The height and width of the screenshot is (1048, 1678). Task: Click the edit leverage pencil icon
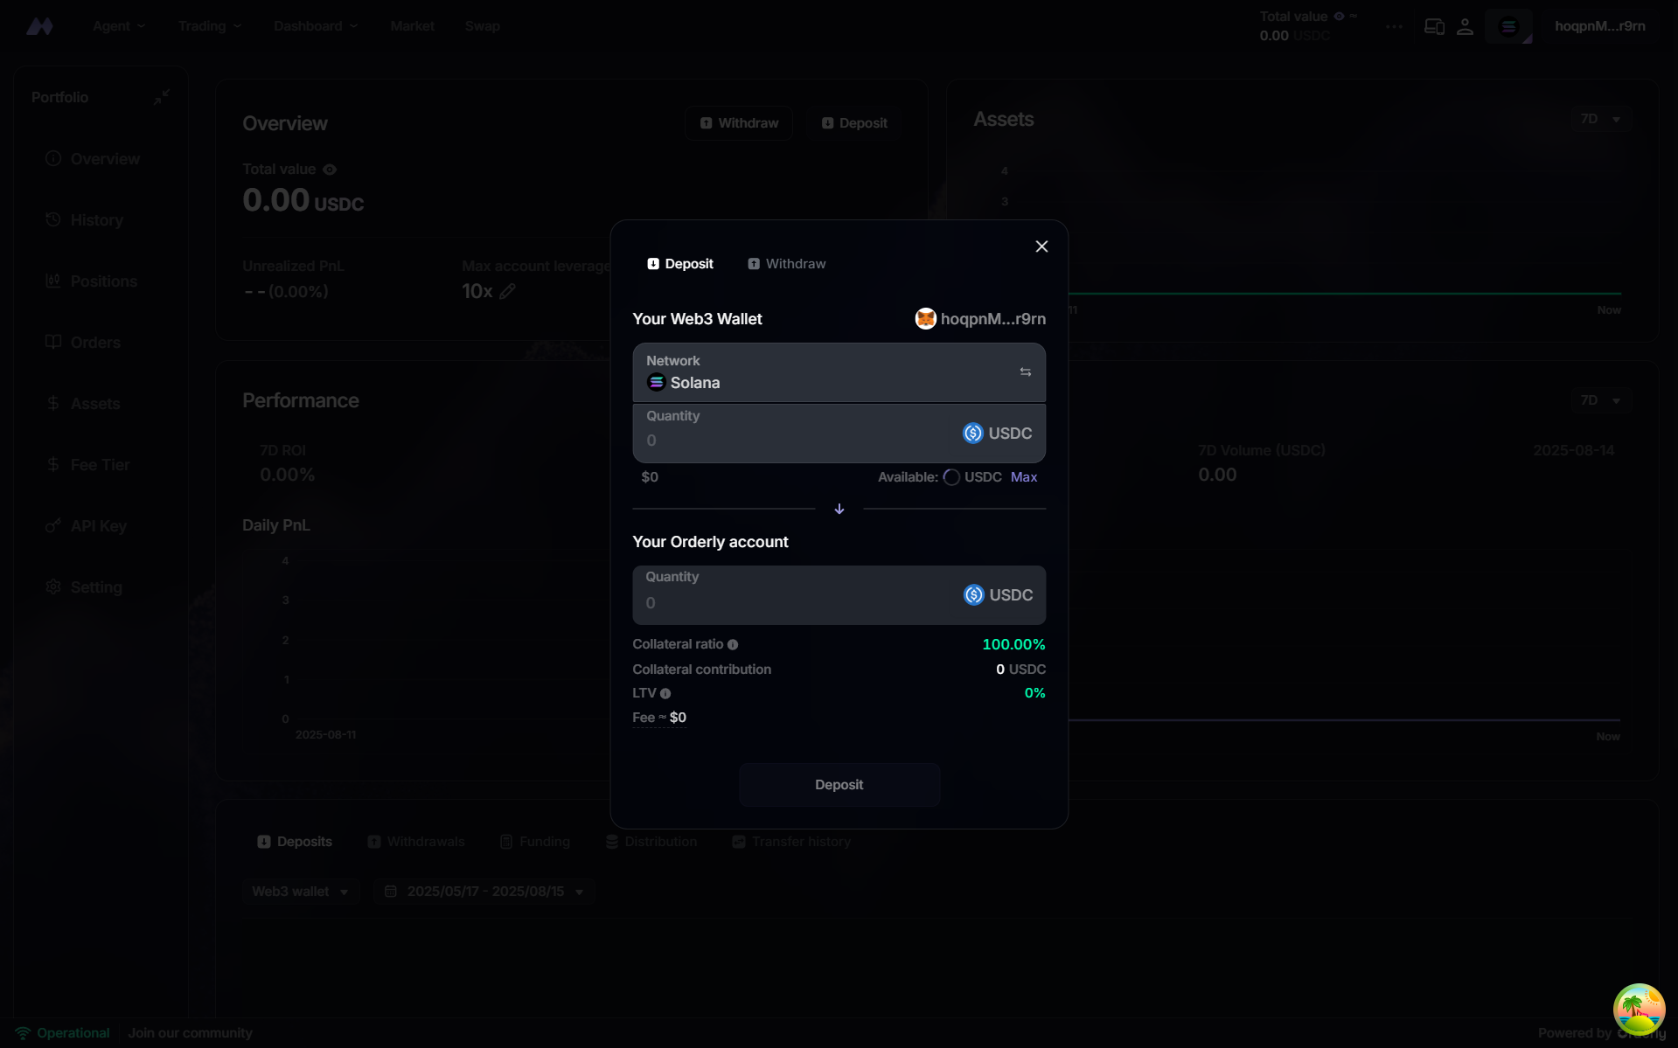(x=507, y=291)
